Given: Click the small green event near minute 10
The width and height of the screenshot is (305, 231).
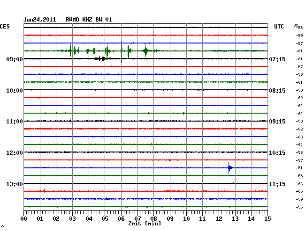Looking at the screenshot, I should (183, 113).
